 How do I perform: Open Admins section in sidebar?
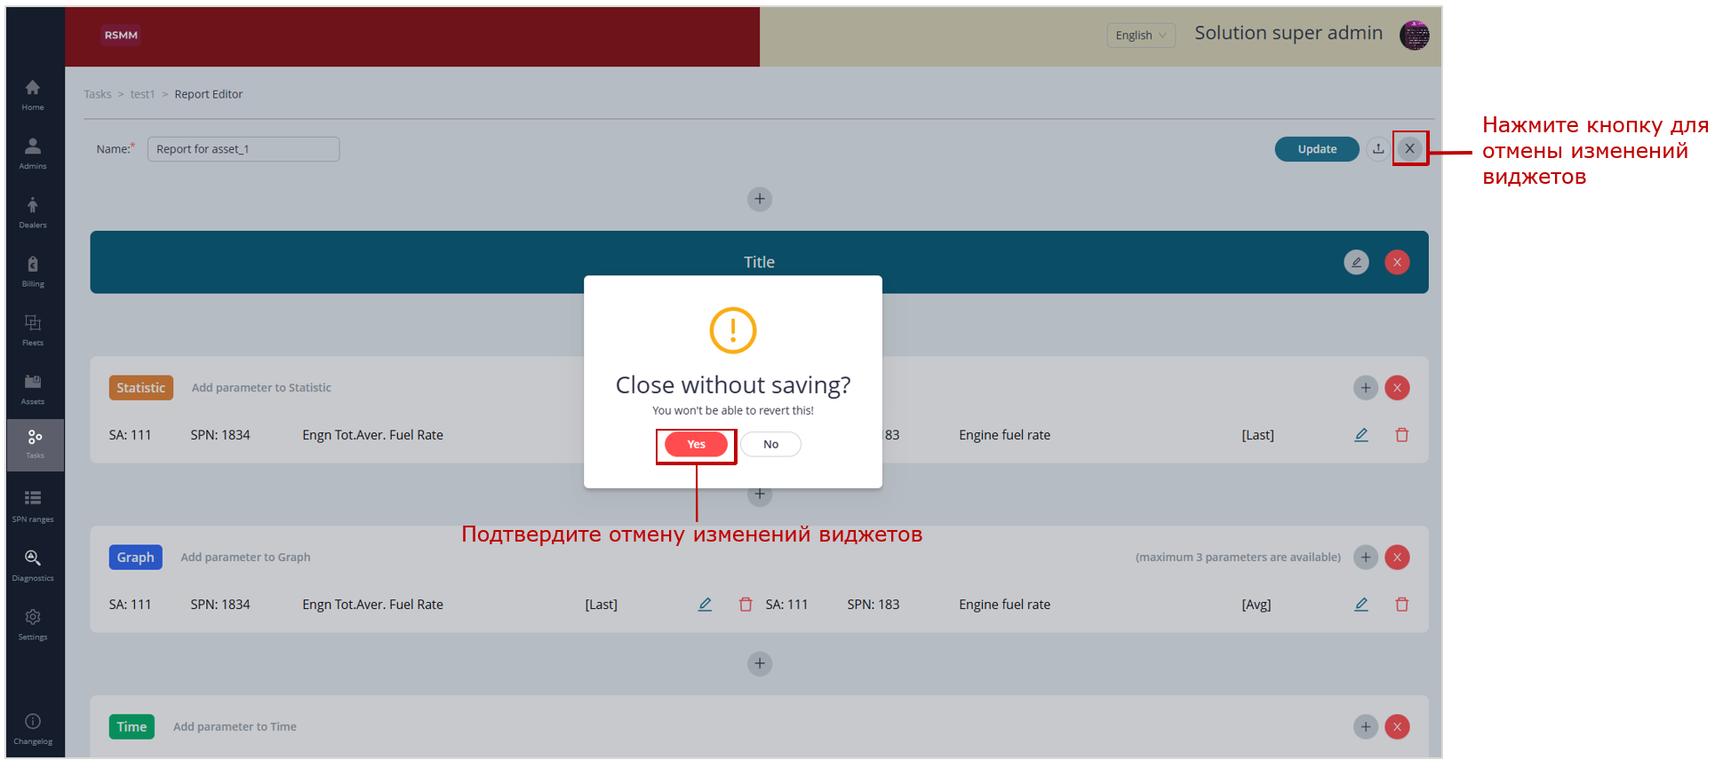(x=33, y=153)
